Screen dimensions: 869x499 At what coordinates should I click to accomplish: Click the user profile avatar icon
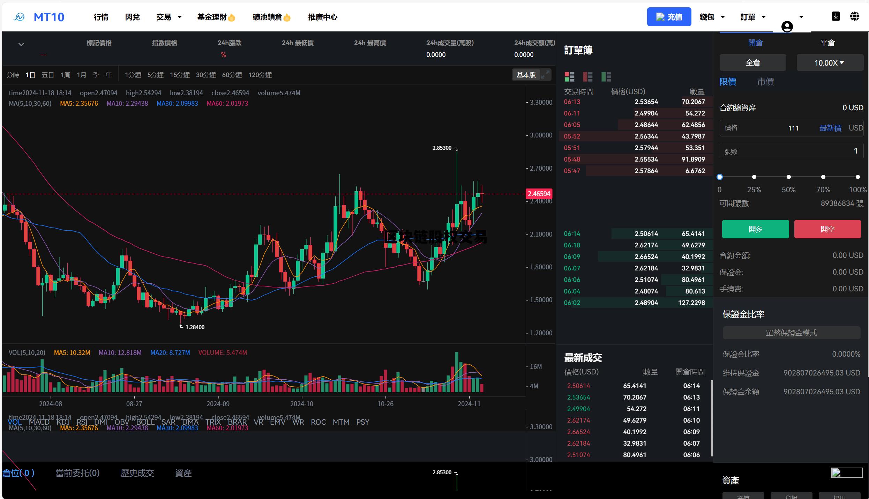point(787,27)
